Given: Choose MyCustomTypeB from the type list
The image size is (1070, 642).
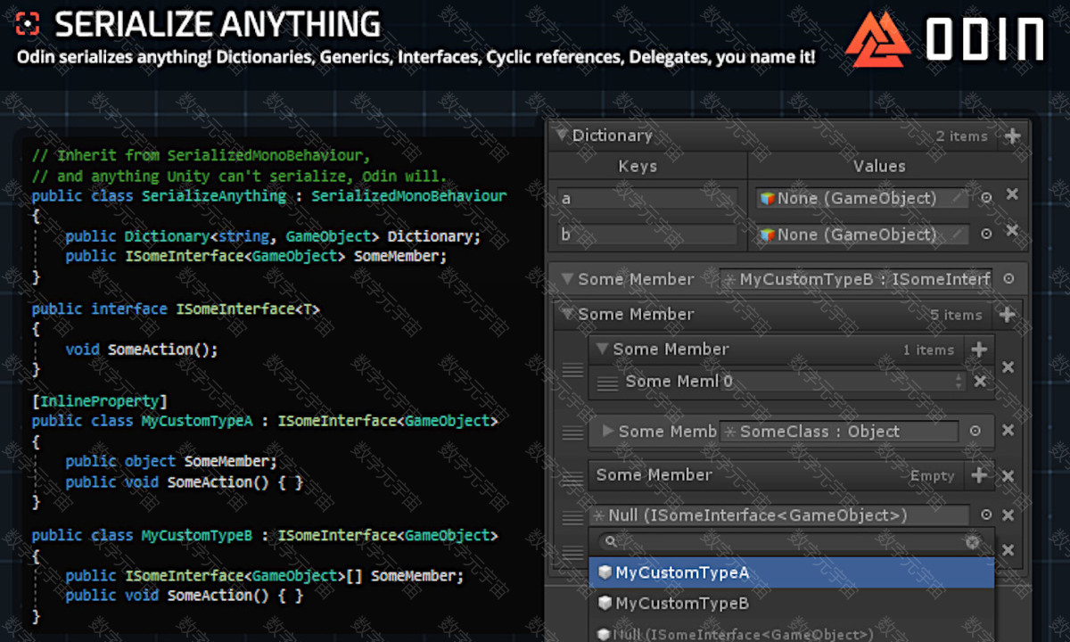Looking at the screenshot, I should (791, 604).
